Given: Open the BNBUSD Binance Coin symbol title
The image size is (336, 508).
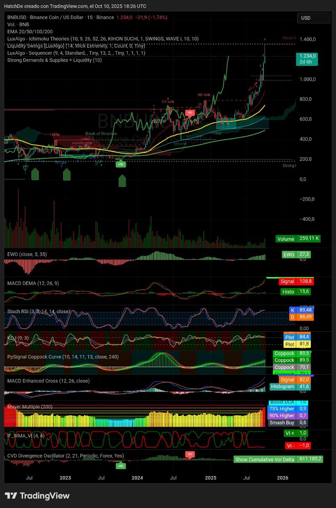Looking at the screenshot, I should pos(60,17).
